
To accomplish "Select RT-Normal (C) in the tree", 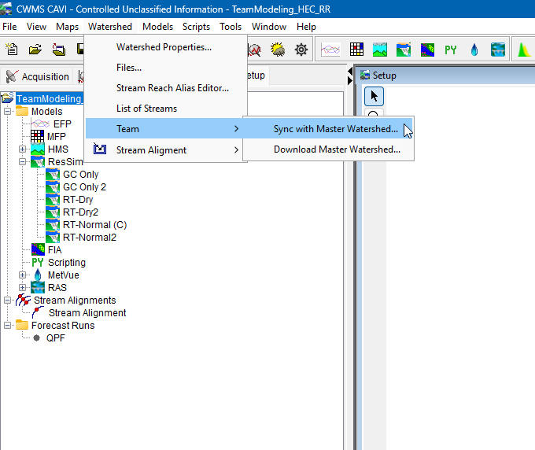I will tap(94, 225).
